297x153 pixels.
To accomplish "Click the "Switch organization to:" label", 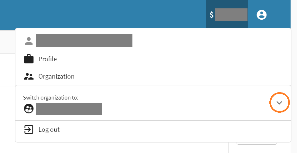I will [x=51, y=98].
